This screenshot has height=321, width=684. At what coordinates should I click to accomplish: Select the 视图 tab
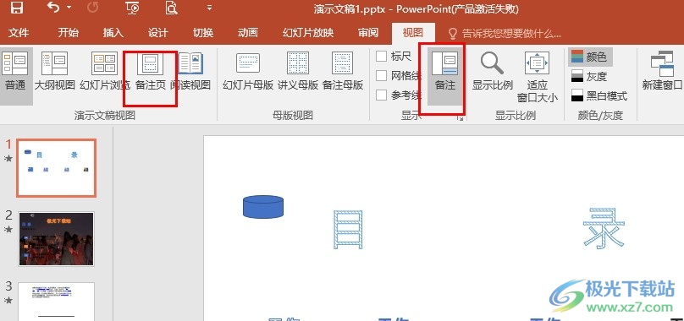coord(413,33)
